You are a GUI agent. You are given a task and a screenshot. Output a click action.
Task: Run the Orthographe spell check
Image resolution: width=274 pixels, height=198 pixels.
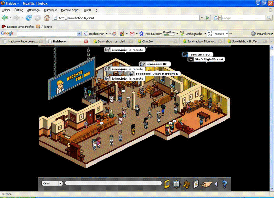coord(191,34)
